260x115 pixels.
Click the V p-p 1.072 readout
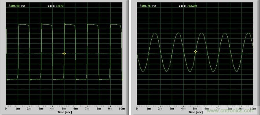tap(55, 6)
